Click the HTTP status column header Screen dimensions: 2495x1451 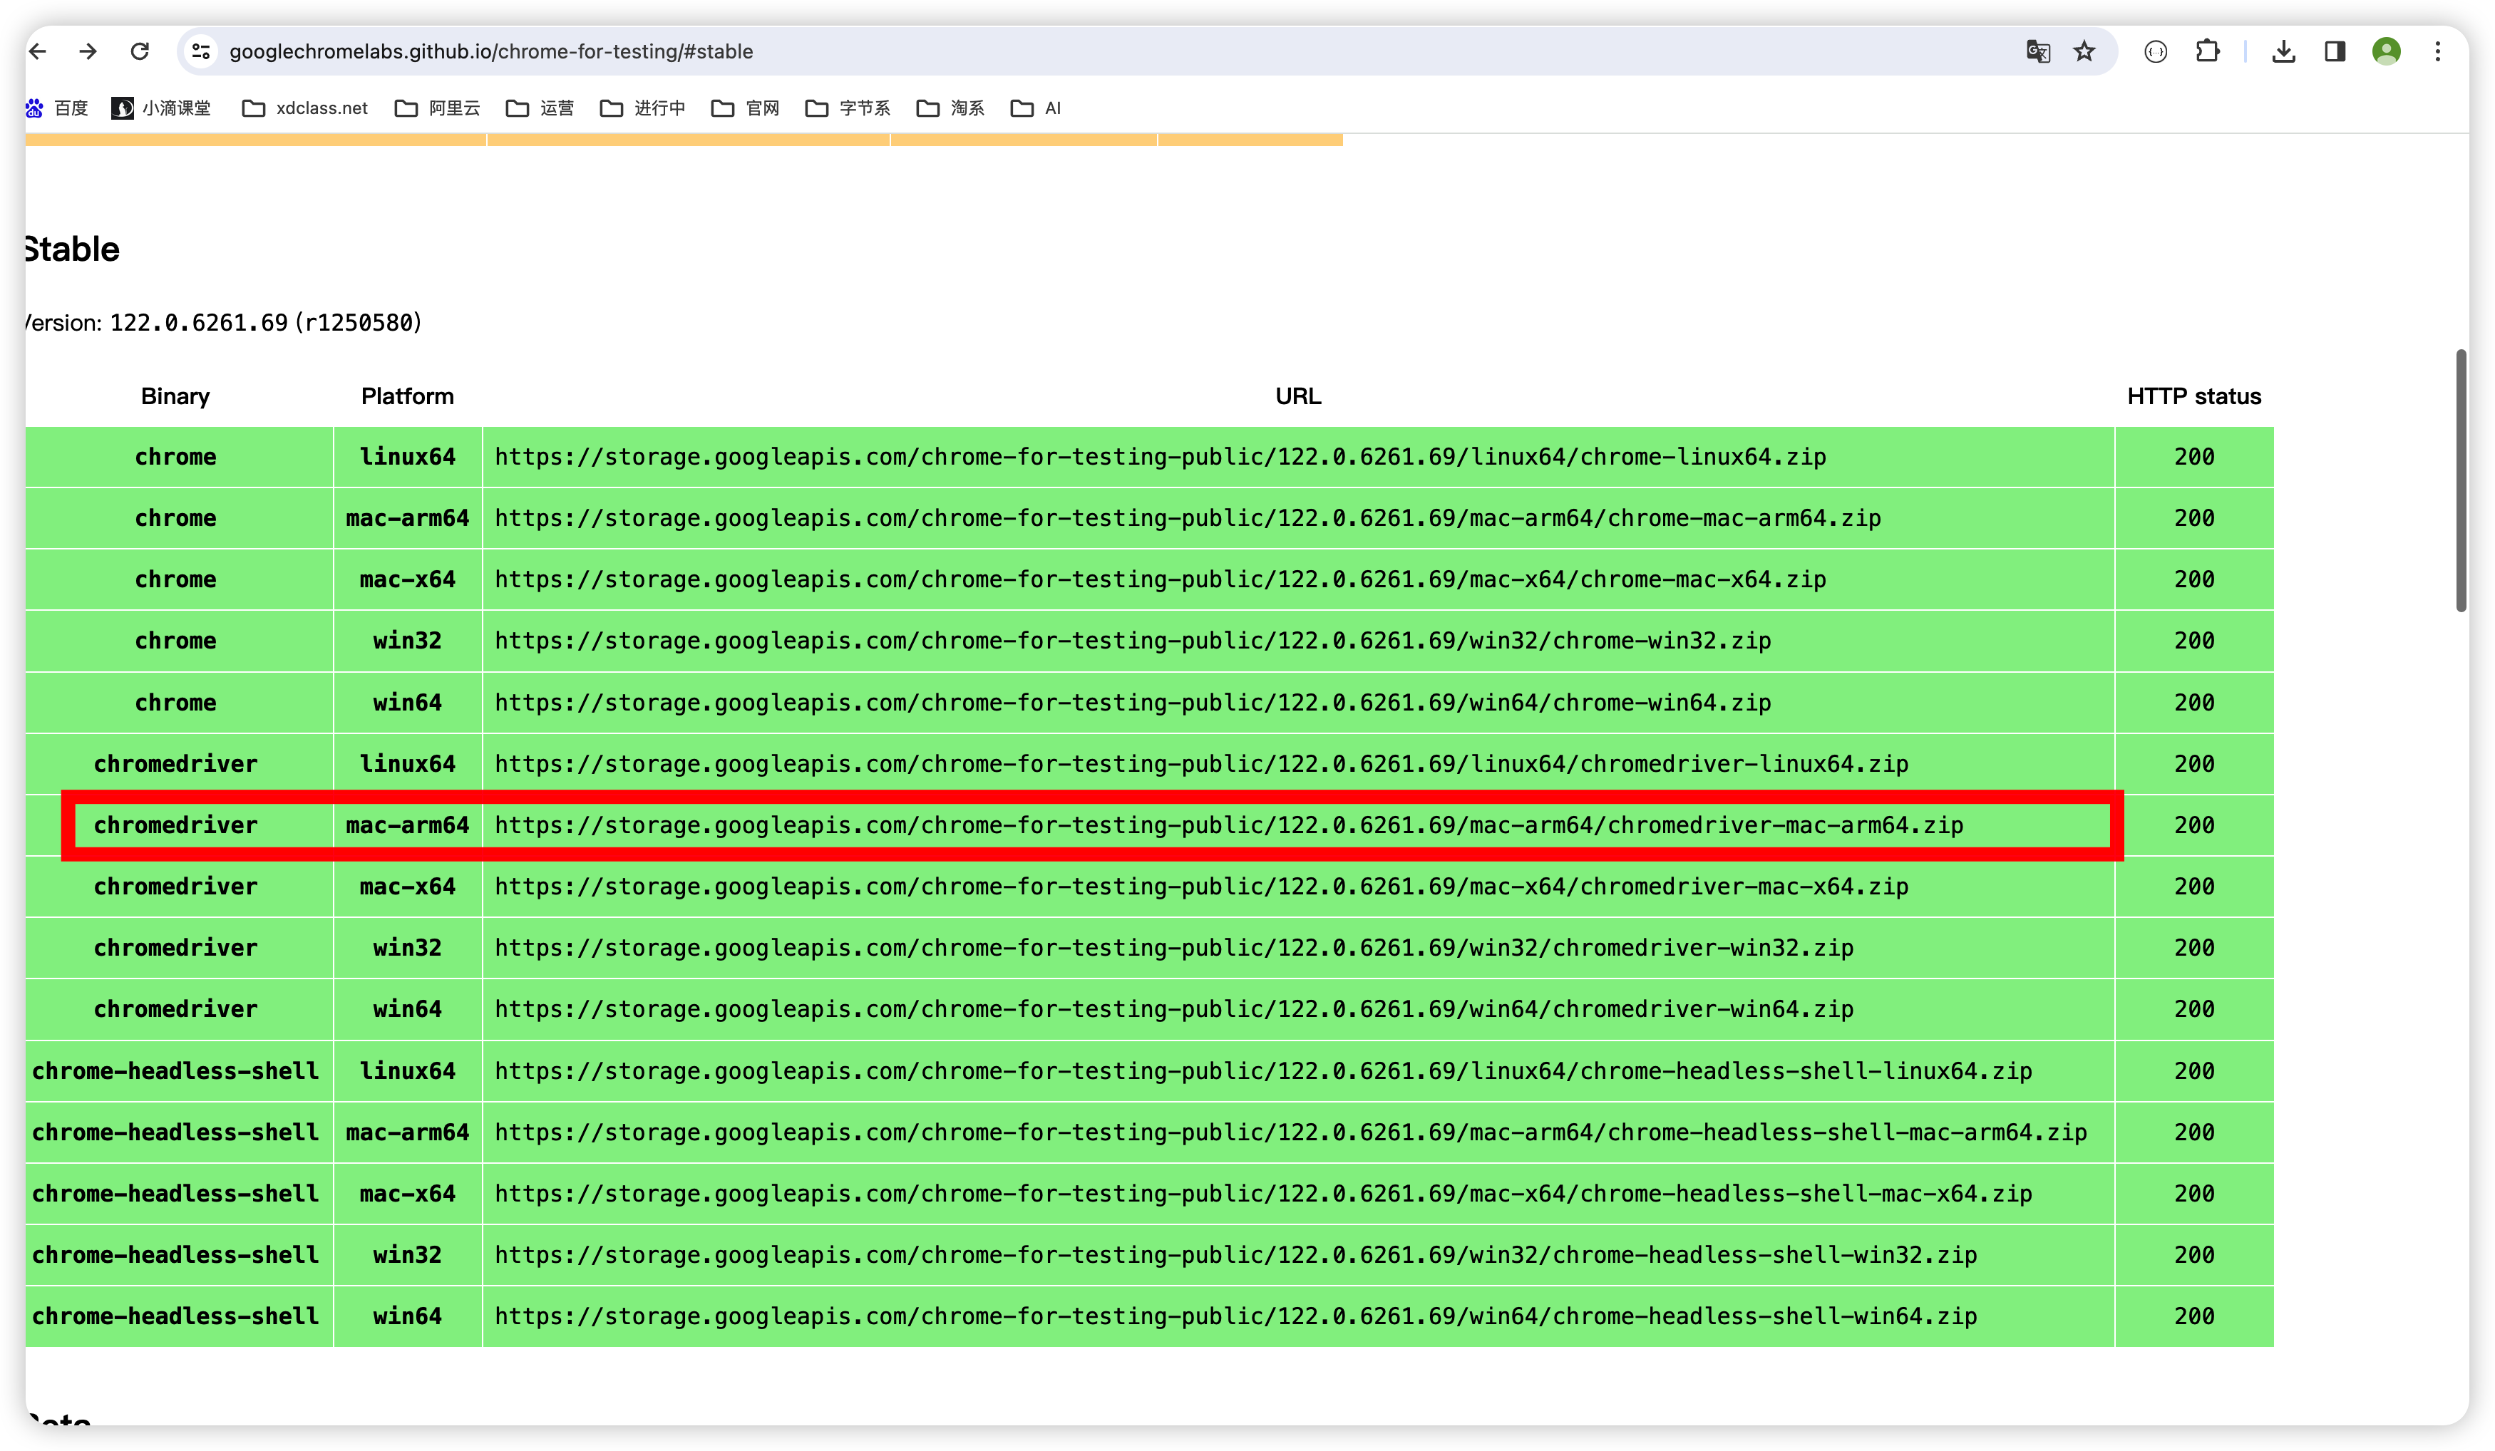tap(2194, 396)
